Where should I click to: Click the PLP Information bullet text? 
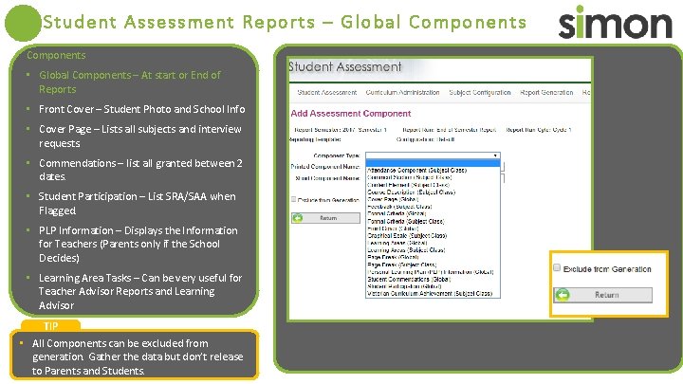(138, 244)
